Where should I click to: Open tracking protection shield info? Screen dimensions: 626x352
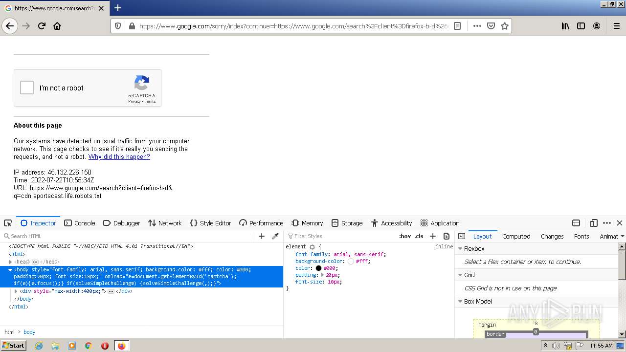click(118, 26)
